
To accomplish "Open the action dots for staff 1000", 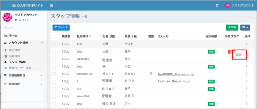I will tap(247, 104).
